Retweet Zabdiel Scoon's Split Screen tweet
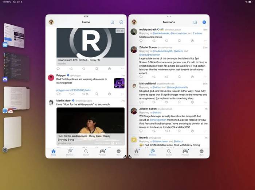This screenshot has width=255, height=190. coord(154,77)
